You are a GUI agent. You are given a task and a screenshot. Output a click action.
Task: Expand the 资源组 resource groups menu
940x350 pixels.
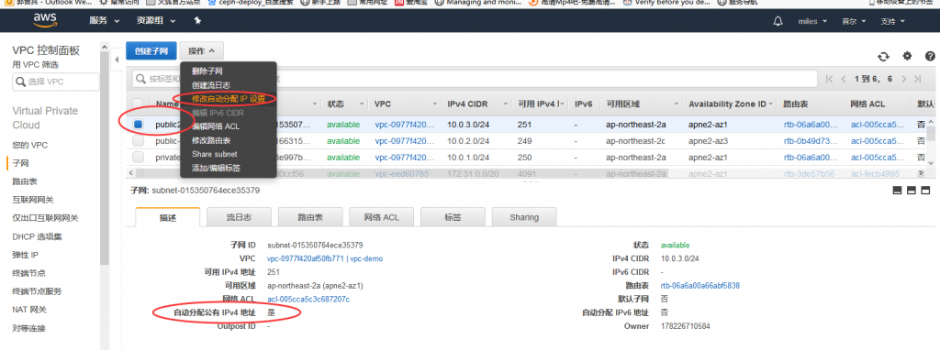[156, 21]
